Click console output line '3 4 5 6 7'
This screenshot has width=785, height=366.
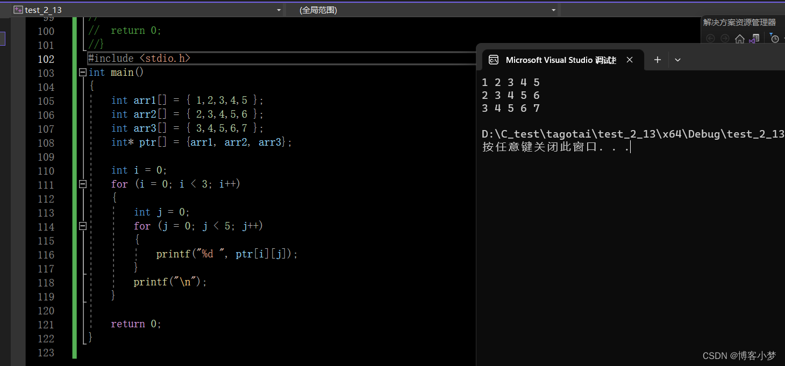coord(511,108)
